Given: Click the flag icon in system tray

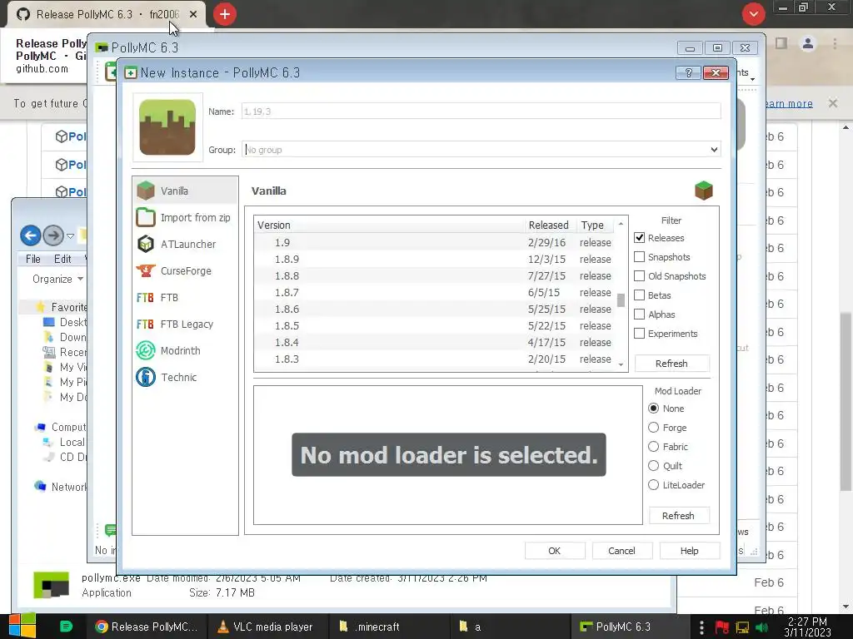Looking at the screenshot, I should 722,627.
